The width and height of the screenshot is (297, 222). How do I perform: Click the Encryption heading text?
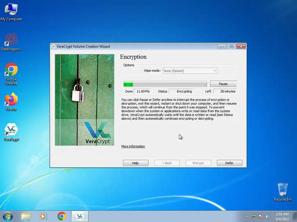133,57
